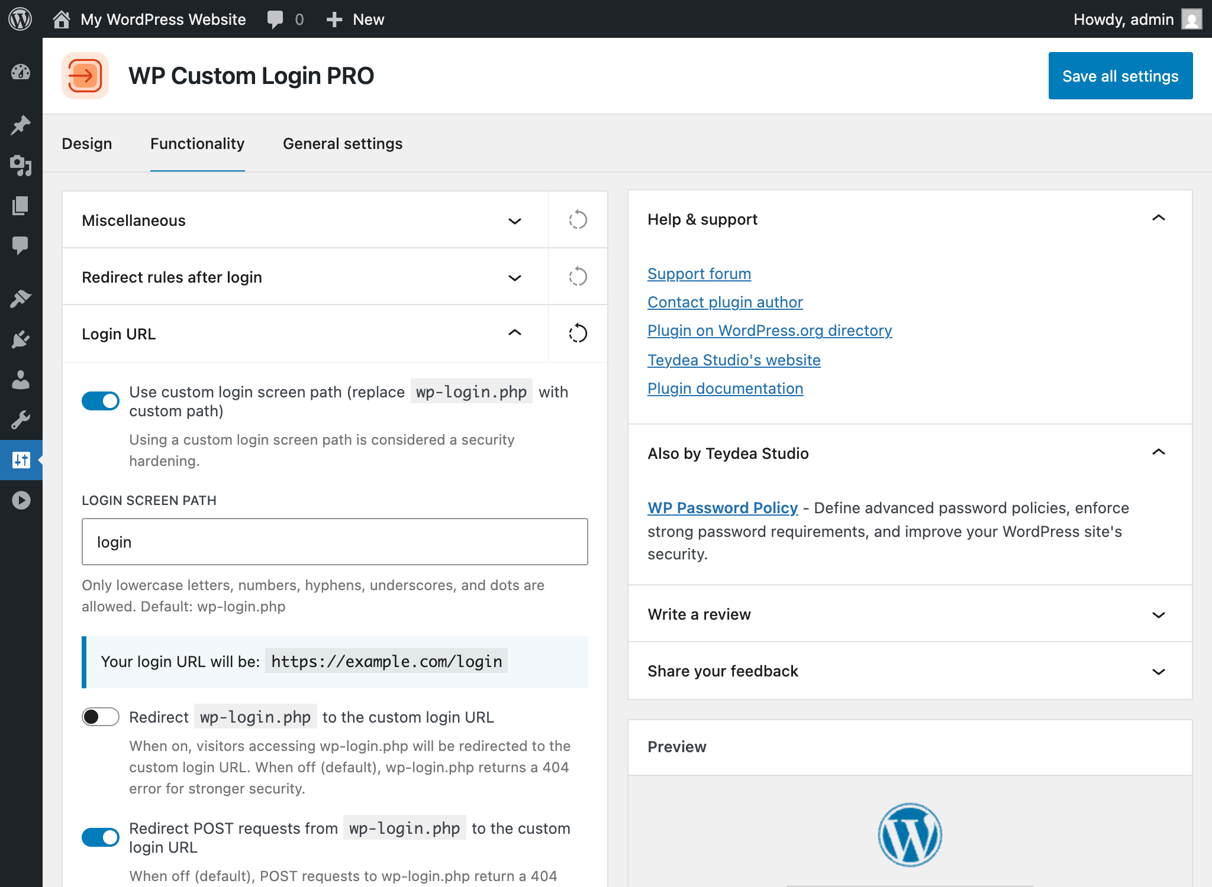The height and width of the screenshot is (887, 1212).
Task: Switch to the General settings tab
Action: pos(343,144)
